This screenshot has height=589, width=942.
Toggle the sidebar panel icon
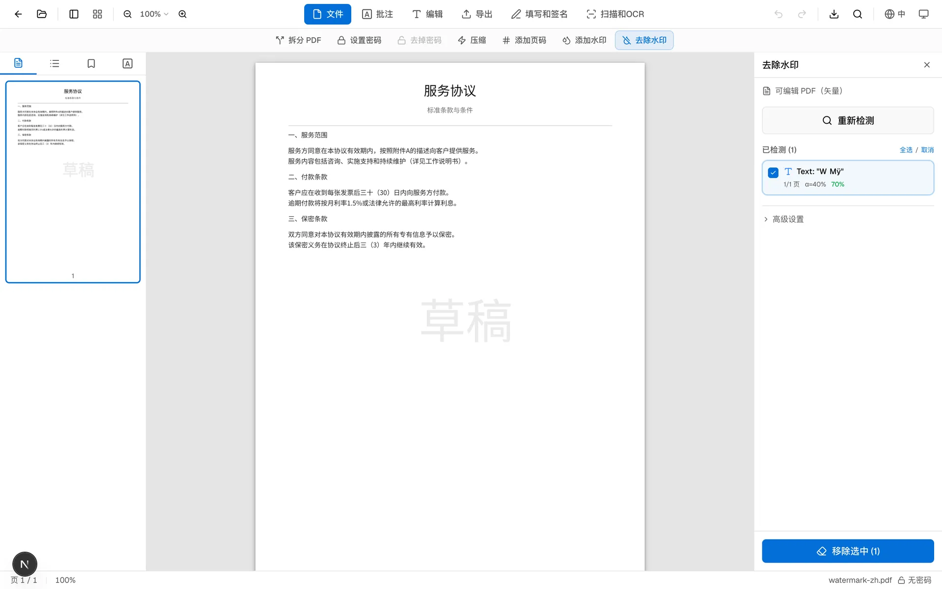point(74,14)
